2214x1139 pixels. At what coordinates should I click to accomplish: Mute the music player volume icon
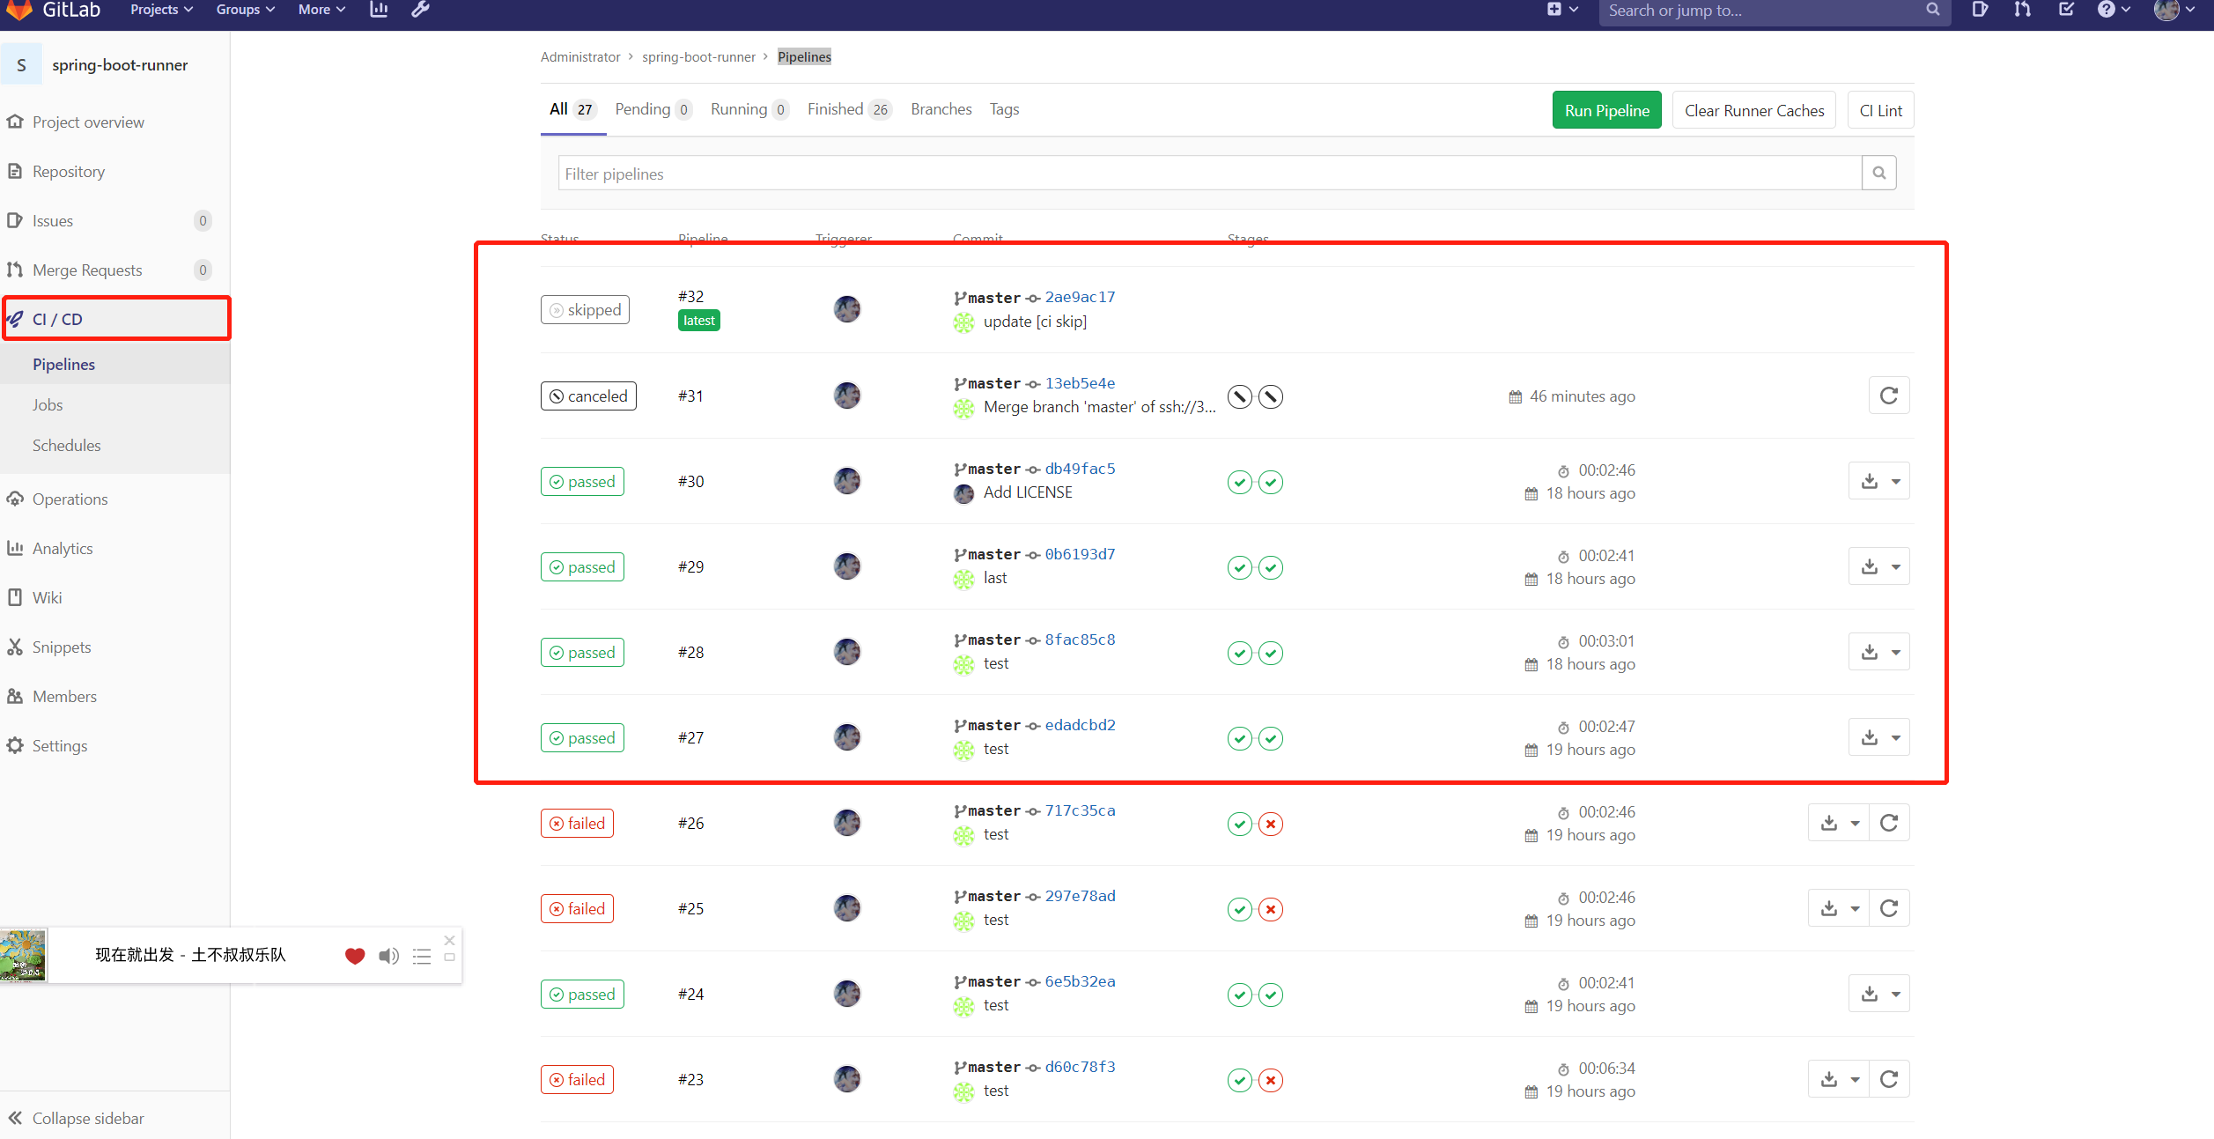point(388,956)
